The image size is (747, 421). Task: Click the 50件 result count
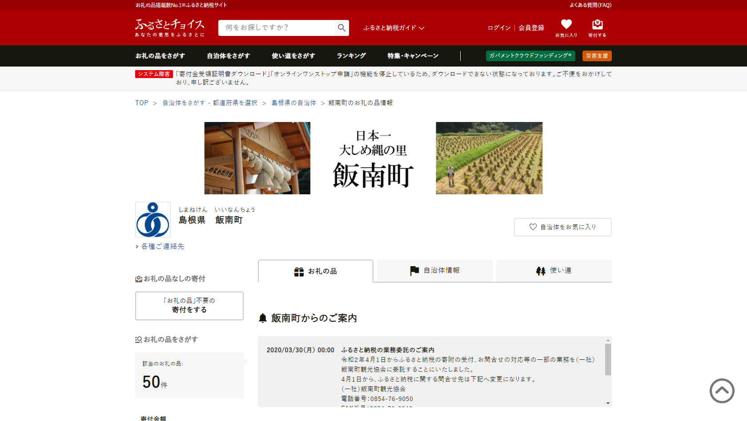tap(155, 382)
